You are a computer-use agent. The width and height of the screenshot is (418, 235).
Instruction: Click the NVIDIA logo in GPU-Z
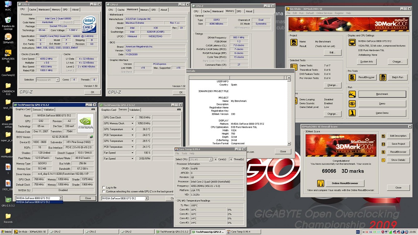pos(86,123)
